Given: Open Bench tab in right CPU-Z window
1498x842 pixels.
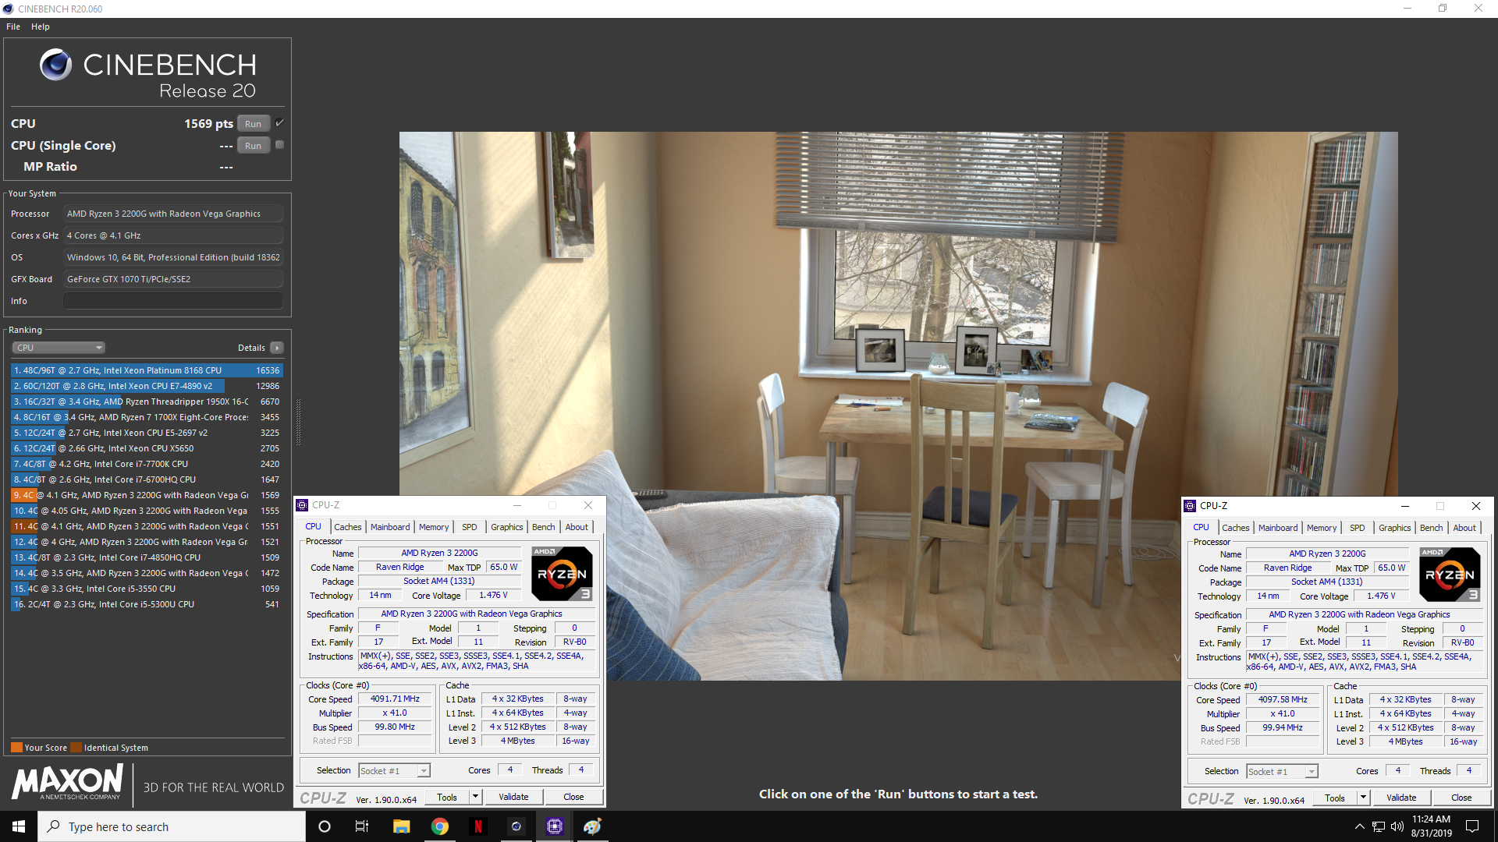Looking at the screenshot, I should tap(1432, 528).
